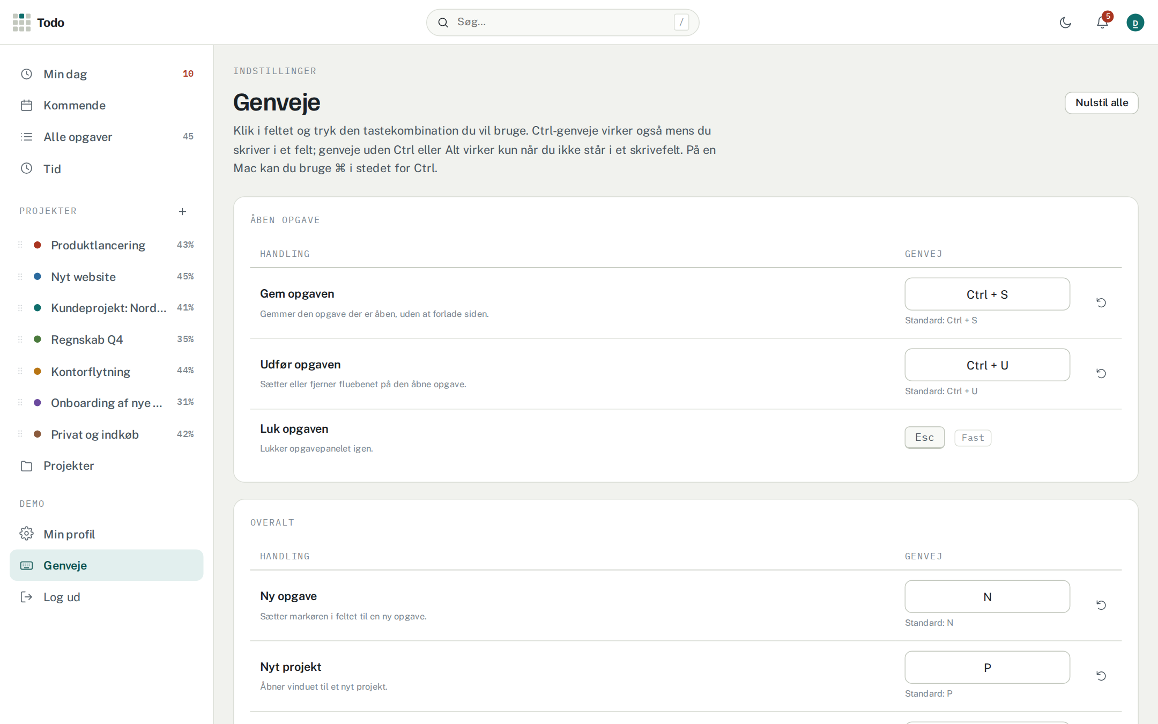This screenshot has width=1158, height=724.
Task: Edit the Ctrl + S shortcut field
Action: coord(987,294)
